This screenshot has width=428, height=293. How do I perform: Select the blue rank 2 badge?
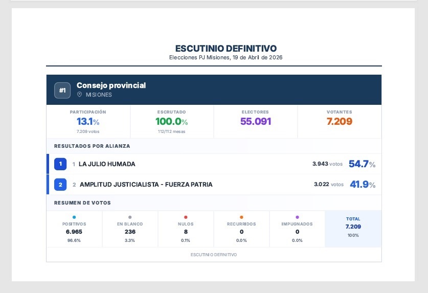pyautogui.click(x=60, y=185)
